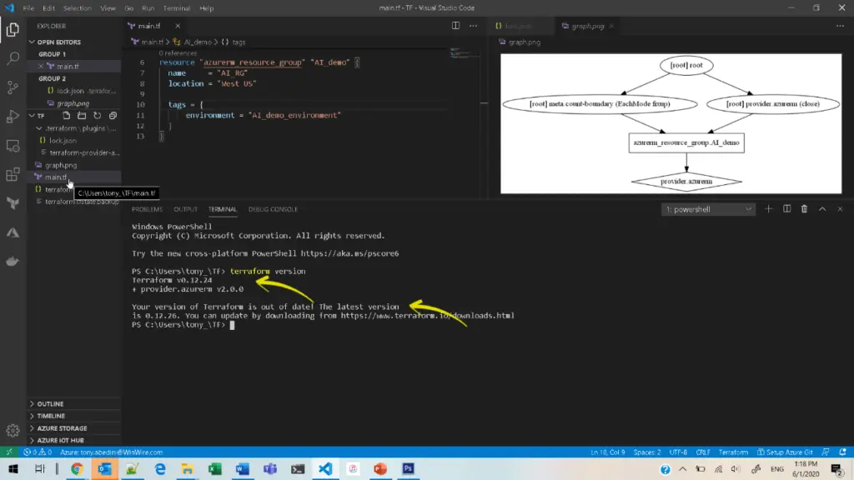
Task: Switch to the Problems panel tab
Action: pyautogui.click(x=147, y=209)
